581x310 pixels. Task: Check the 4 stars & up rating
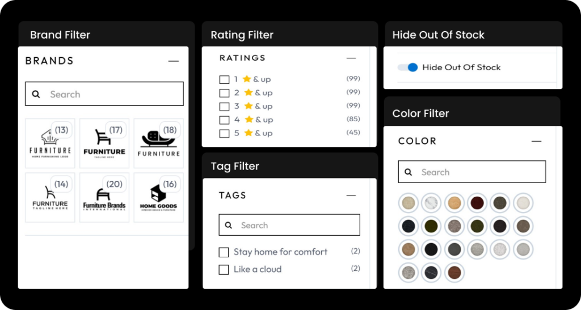[x=224, y=120]
